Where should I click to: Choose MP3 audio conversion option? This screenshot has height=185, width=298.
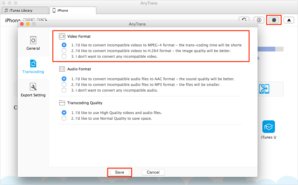pos(64,84)
